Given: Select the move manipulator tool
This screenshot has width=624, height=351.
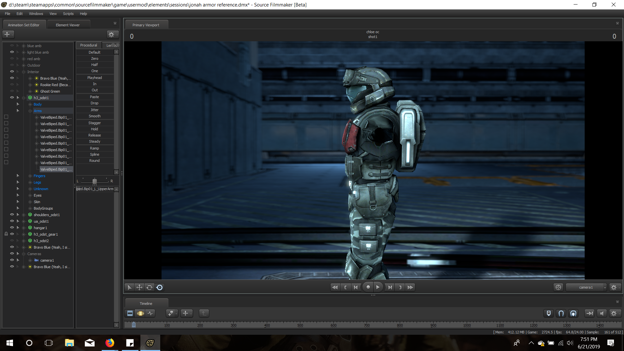Looking at the screenshot, I should (x=139, y=287).
